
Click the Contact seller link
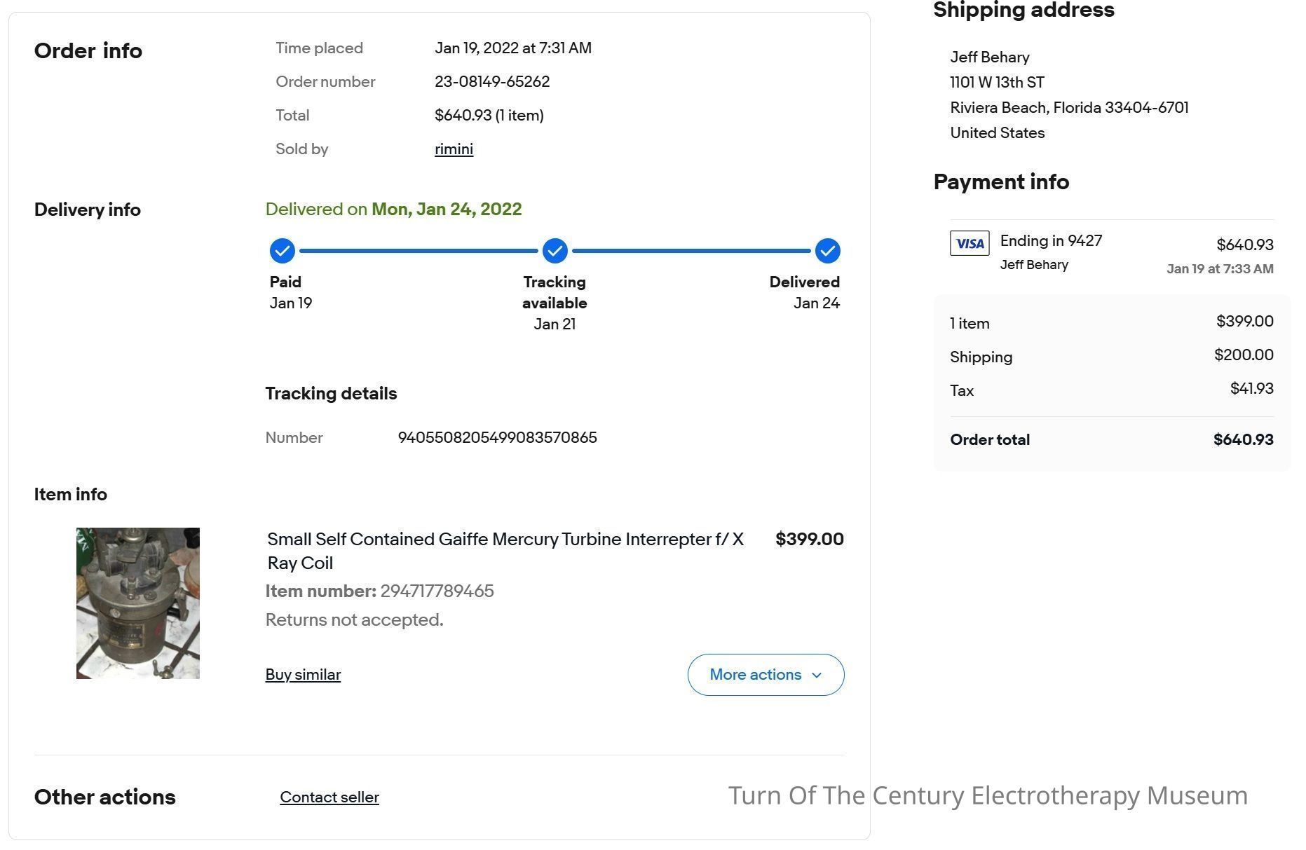click(329, 797)
